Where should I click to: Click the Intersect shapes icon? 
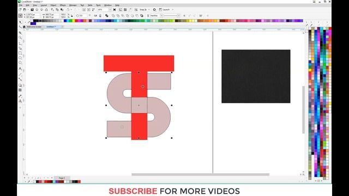[x=123, y=16]
